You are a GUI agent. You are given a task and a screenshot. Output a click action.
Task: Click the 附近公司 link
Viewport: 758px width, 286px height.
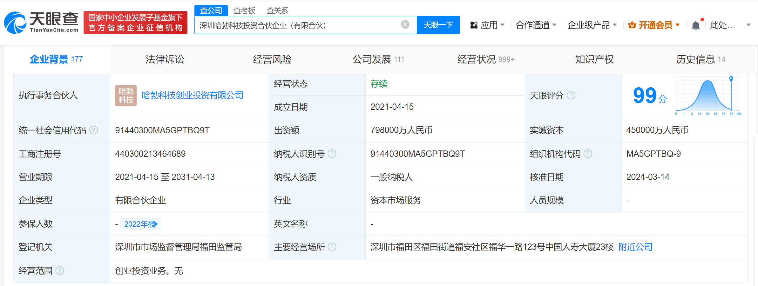click(x=635, y=247)
